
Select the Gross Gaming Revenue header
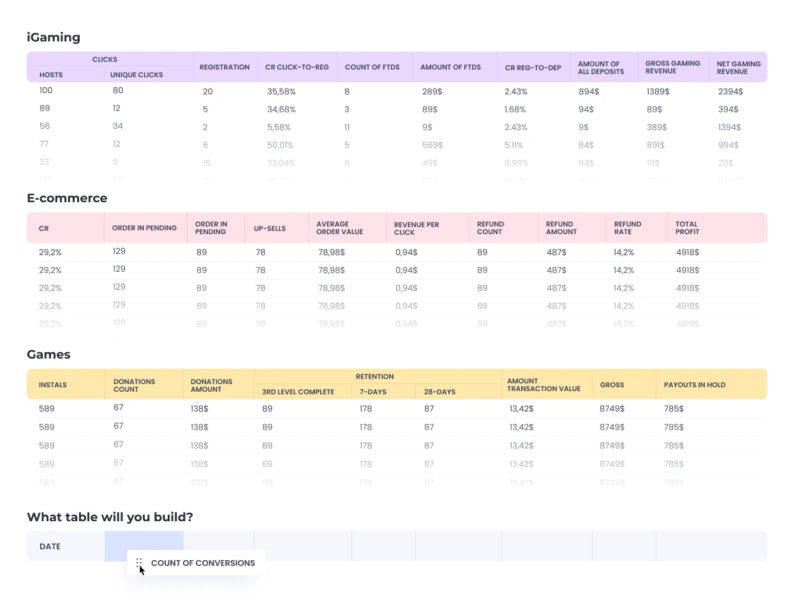tap(673, 67)
